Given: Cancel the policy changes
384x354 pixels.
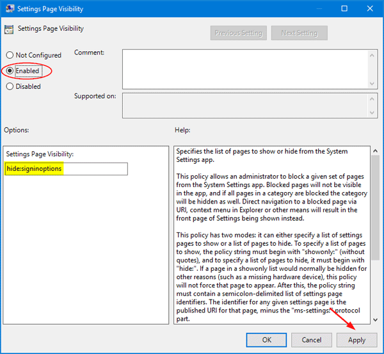Looking at the screenshot, I should pos(312,340).
